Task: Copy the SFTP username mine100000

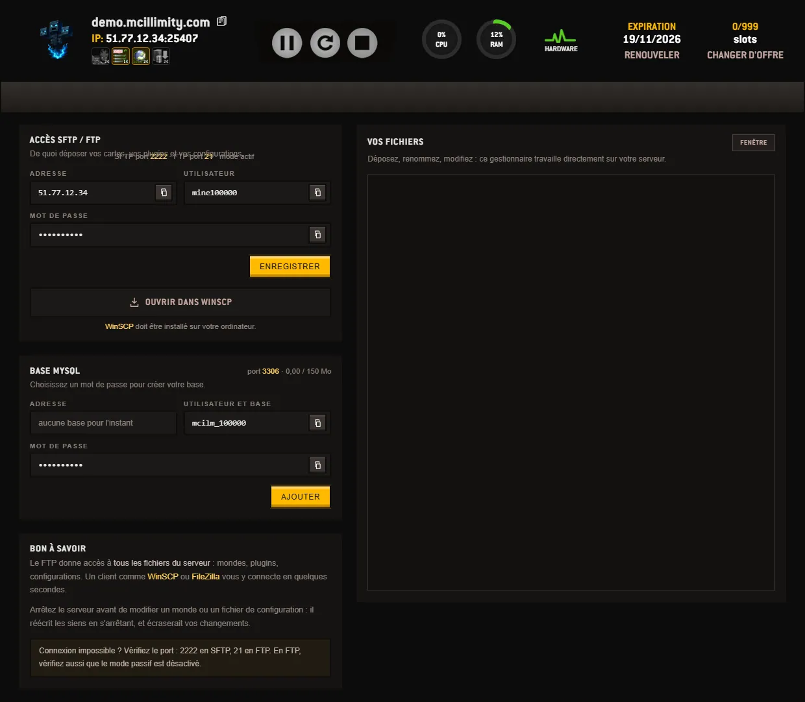Action: pyautogui.click(x=317, y=193)
